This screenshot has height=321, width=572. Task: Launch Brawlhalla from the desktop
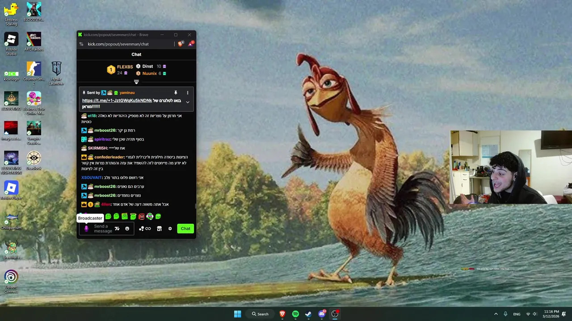pos(11,250)
